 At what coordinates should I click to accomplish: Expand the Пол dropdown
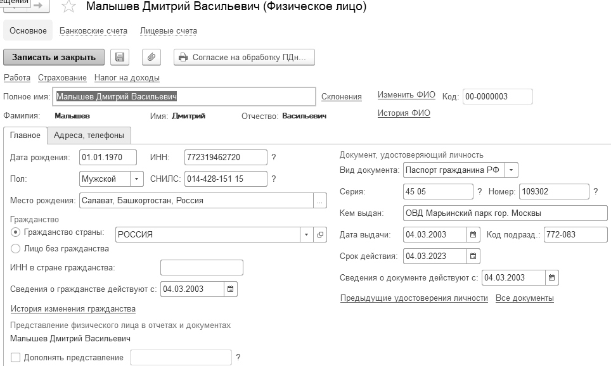point(137,179)
